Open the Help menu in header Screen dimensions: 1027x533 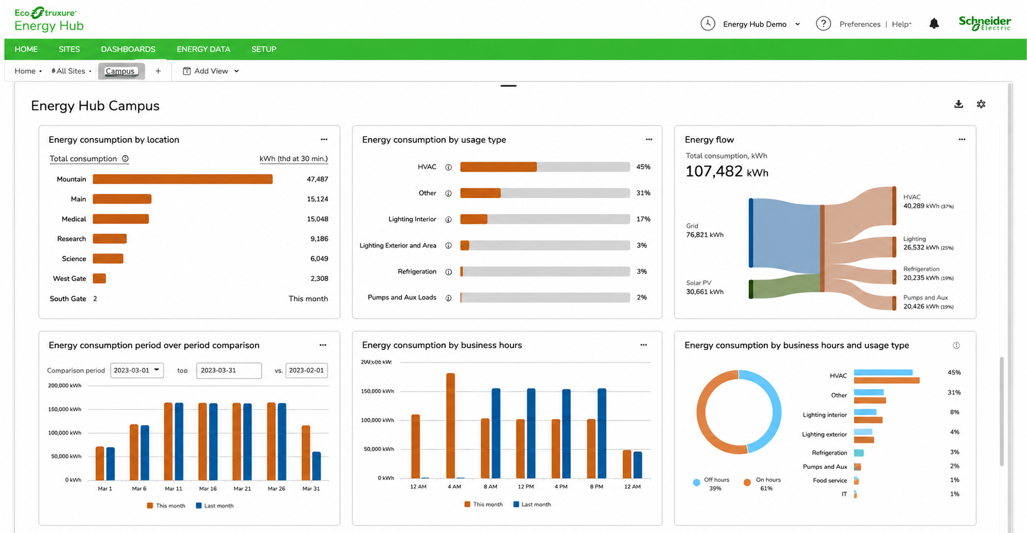point(901,24)
